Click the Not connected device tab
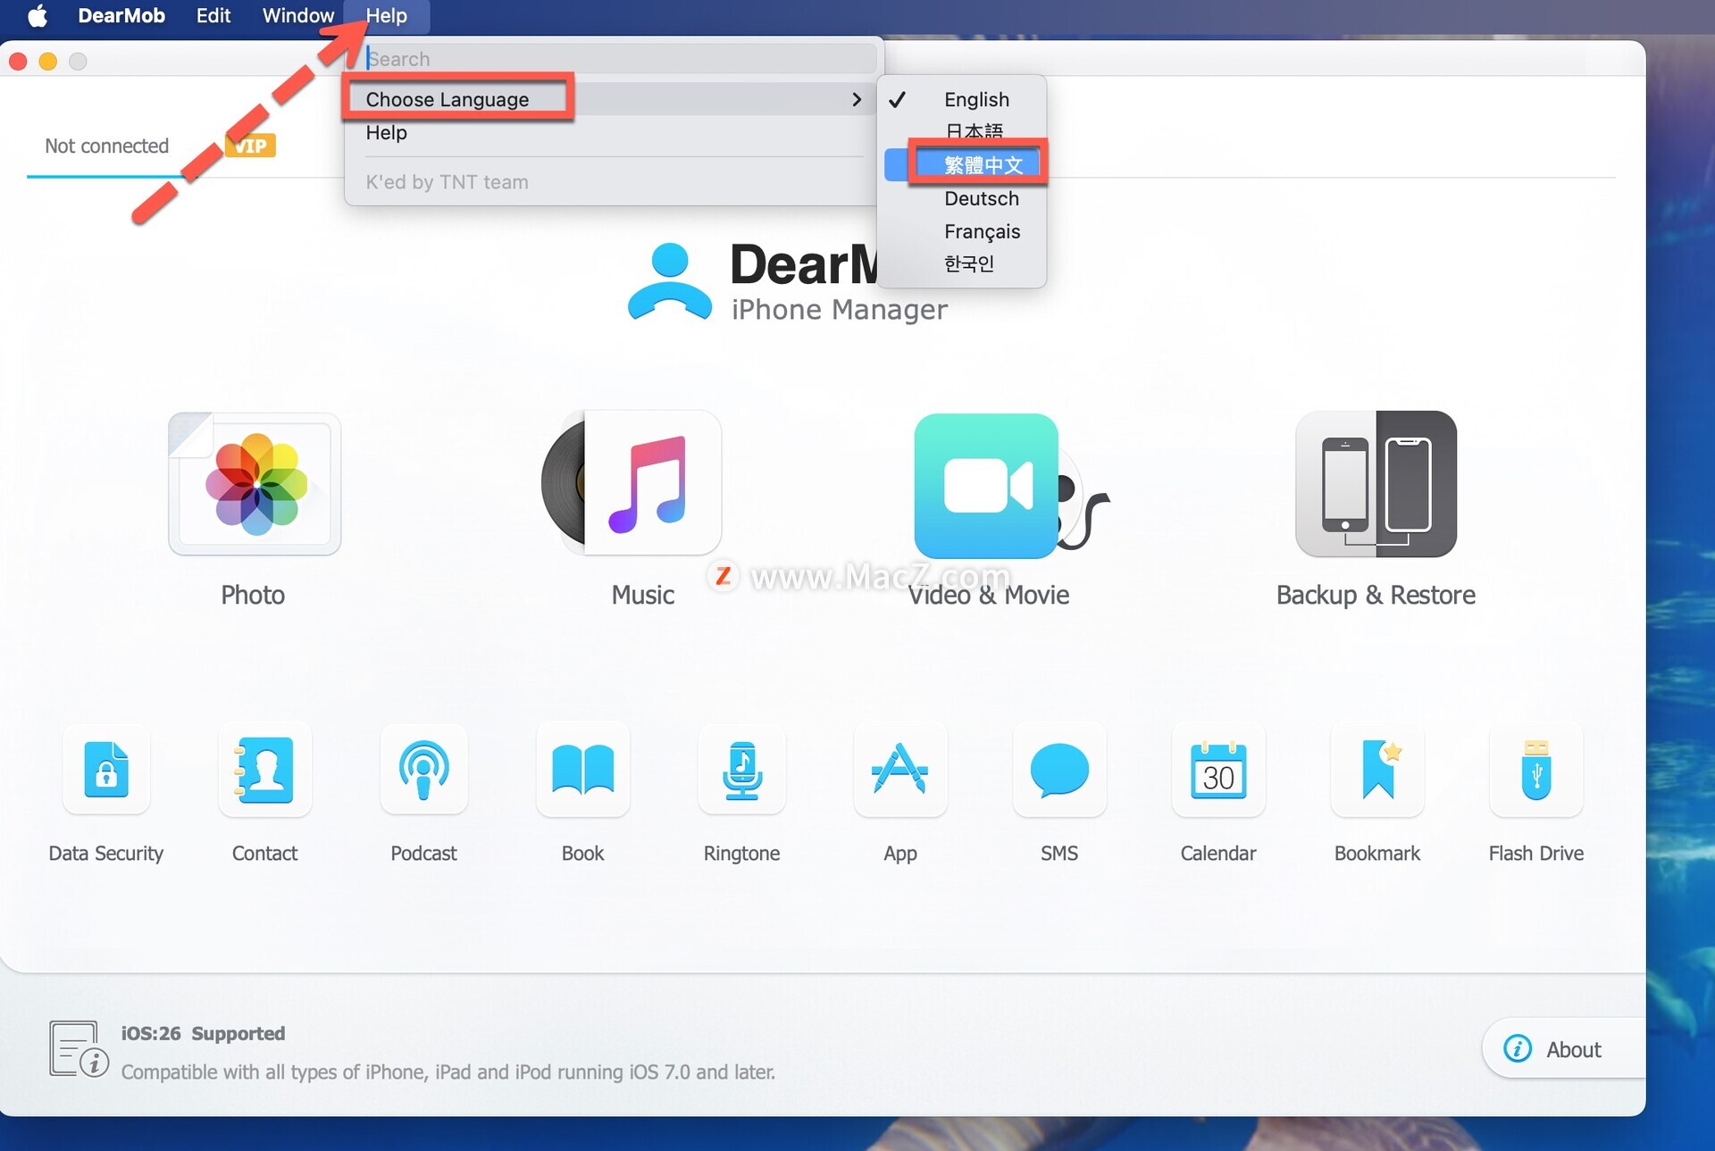1715x1151 pixels. tap(106, 146)
